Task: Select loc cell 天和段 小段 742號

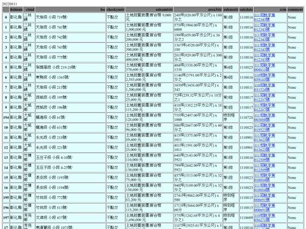Action: pos(70,37)
